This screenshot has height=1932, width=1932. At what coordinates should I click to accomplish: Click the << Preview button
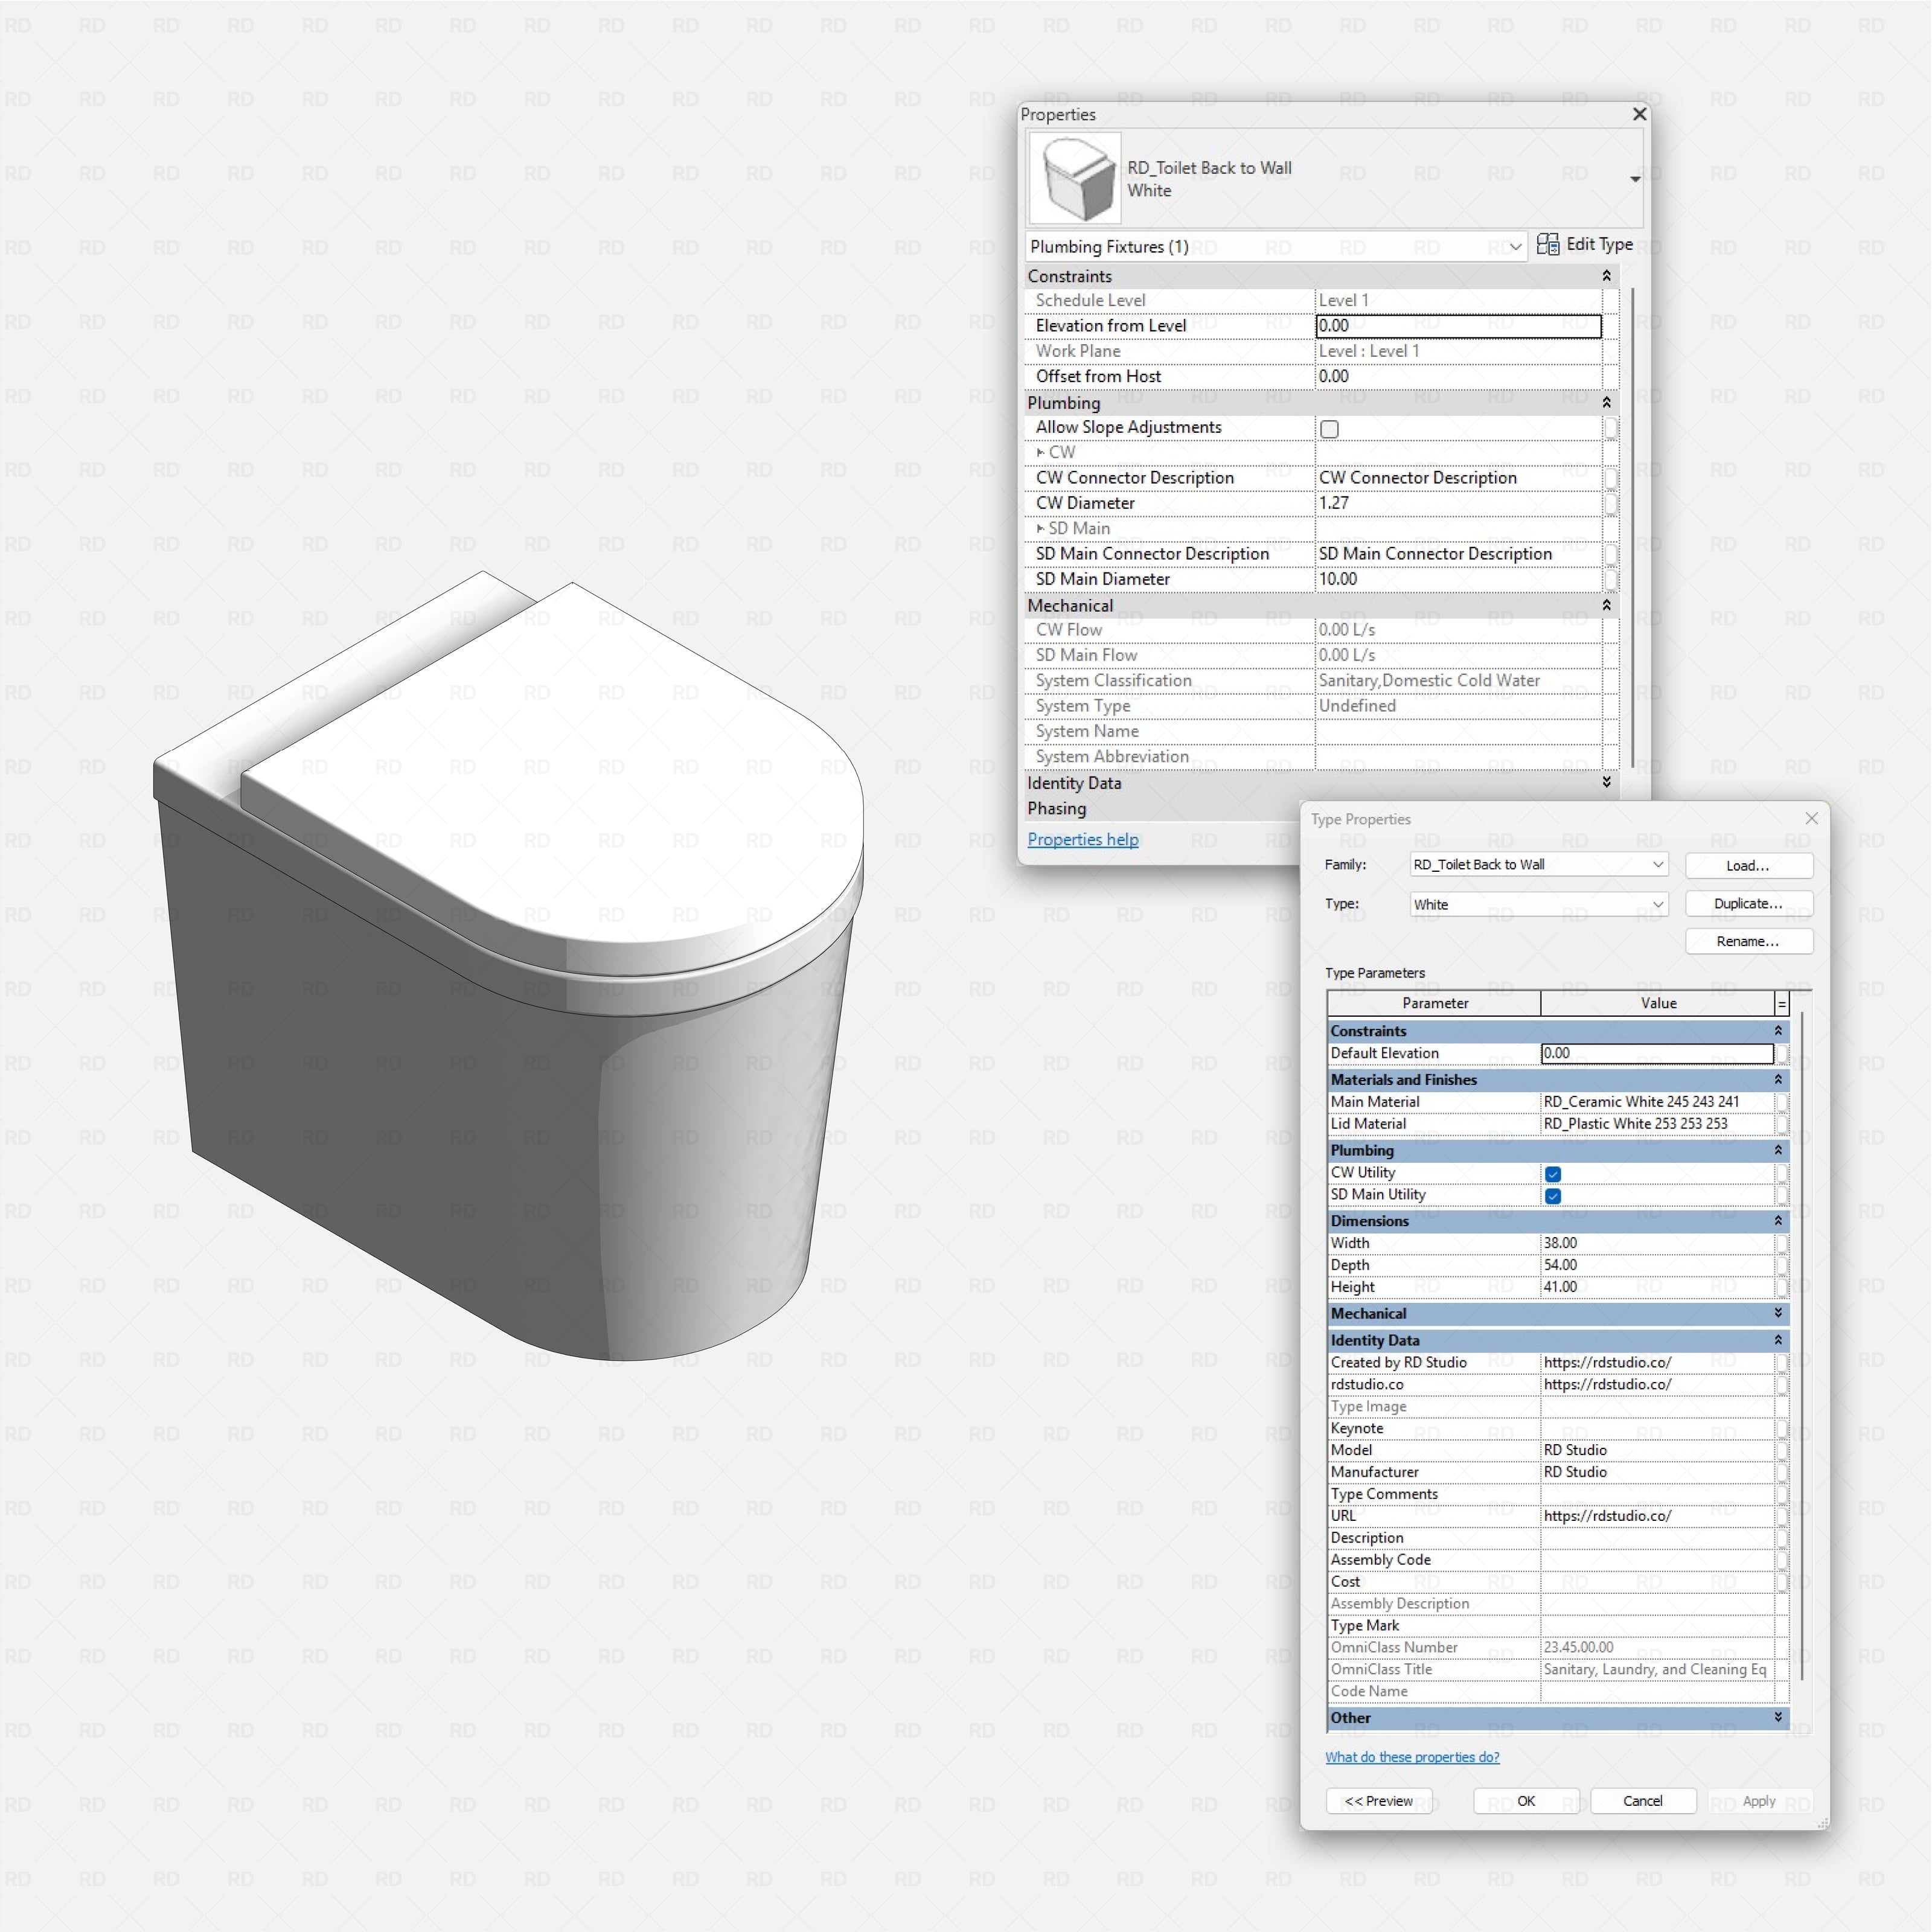pyautogui.click(x=1379, y=1801)
